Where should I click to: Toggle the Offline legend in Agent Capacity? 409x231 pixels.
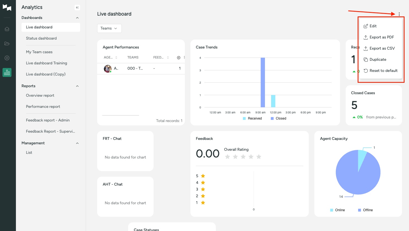pyautogui.click(x=365, y=210)
